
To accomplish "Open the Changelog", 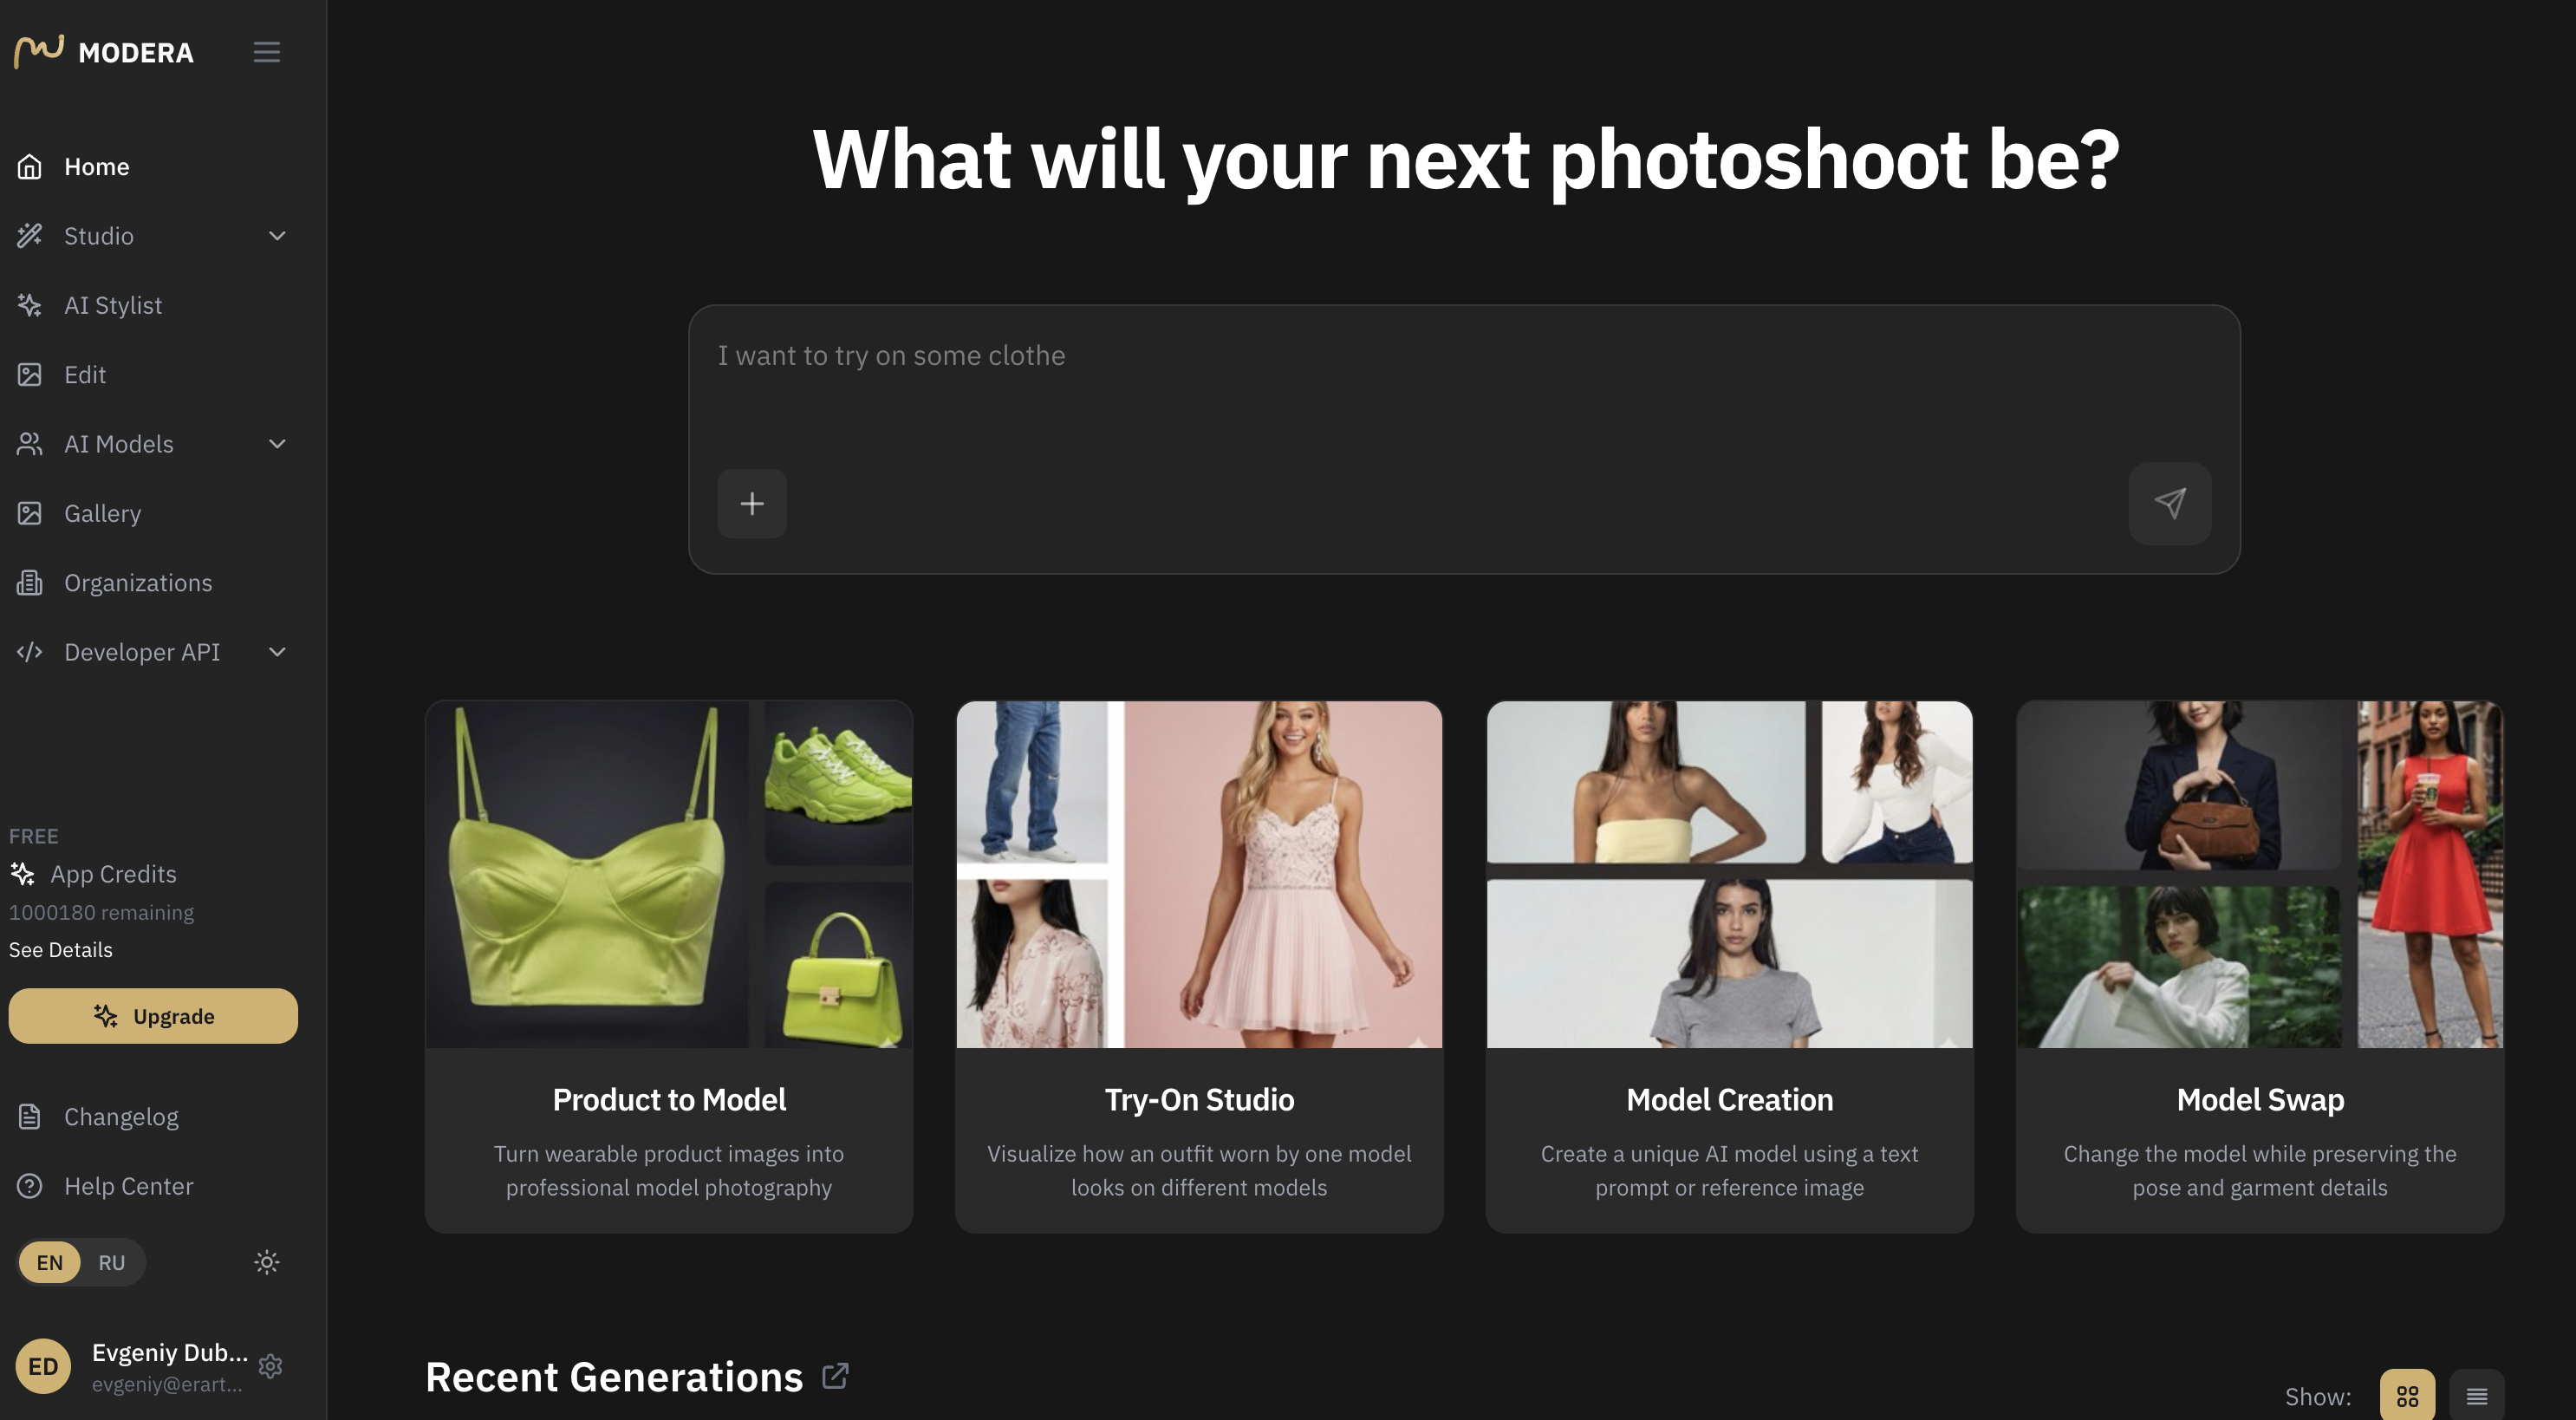I will [x=121, y=1116].
